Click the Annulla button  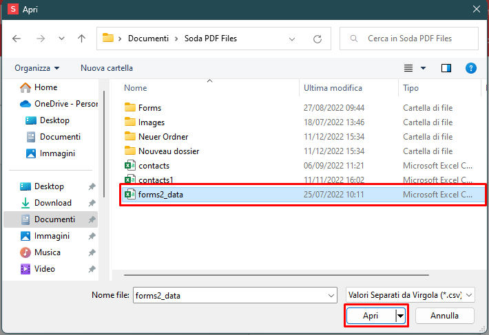click(444, 316)
